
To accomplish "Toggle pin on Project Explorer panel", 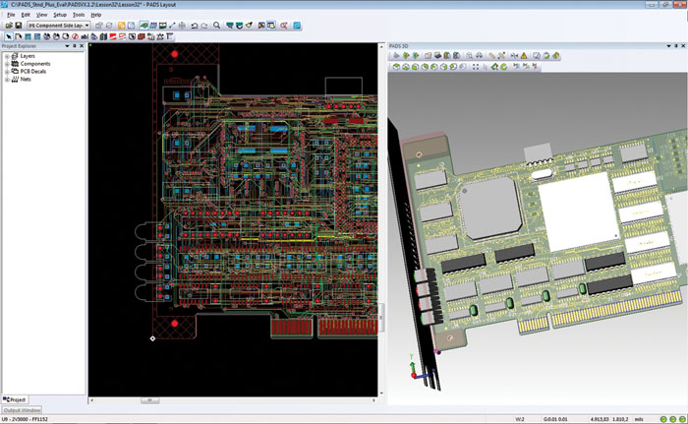I will coord(74,45).
